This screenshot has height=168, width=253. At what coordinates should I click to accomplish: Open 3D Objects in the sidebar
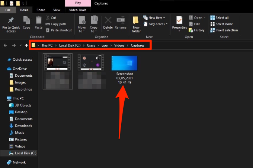click(x=20, y=105)
